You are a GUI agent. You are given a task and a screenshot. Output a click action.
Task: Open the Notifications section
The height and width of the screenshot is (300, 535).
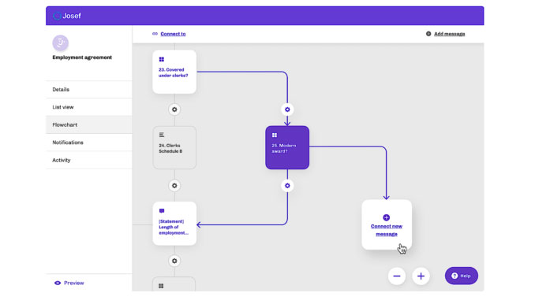coord(88,143)
